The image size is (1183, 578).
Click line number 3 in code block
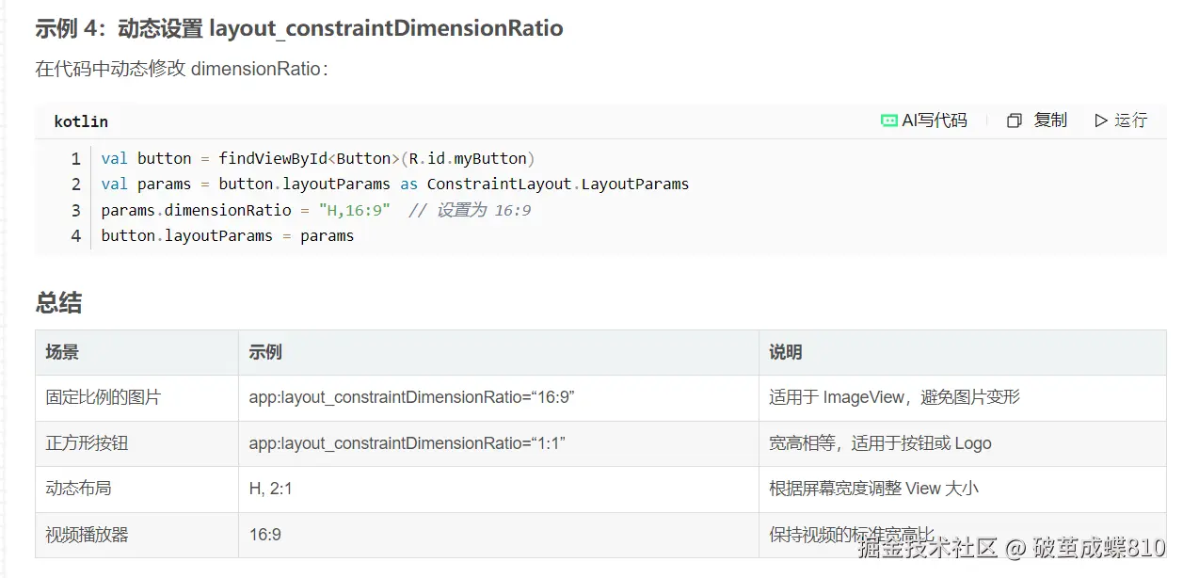pyautogui.click(x=75, y=210)
